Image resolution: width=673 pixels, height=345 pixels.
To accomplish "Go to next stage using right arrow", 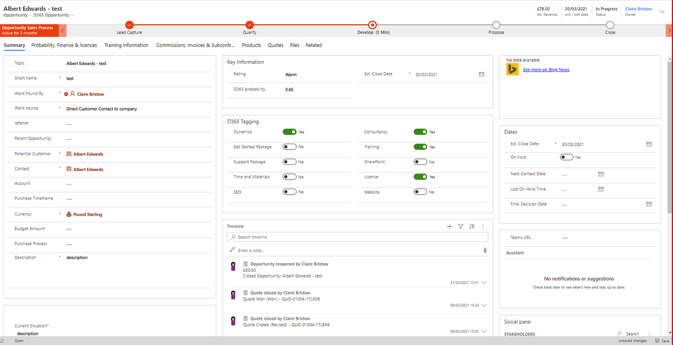I will click(x=669, y=30).
